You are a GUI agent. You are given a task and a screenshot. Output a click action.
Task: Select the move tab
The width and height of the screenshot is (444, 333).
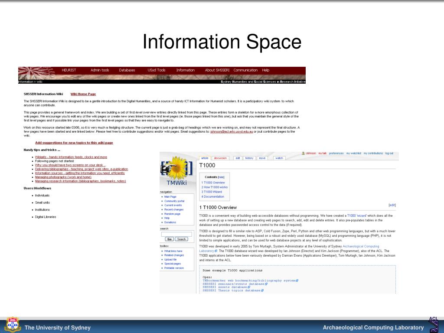[x=262, y=158]
